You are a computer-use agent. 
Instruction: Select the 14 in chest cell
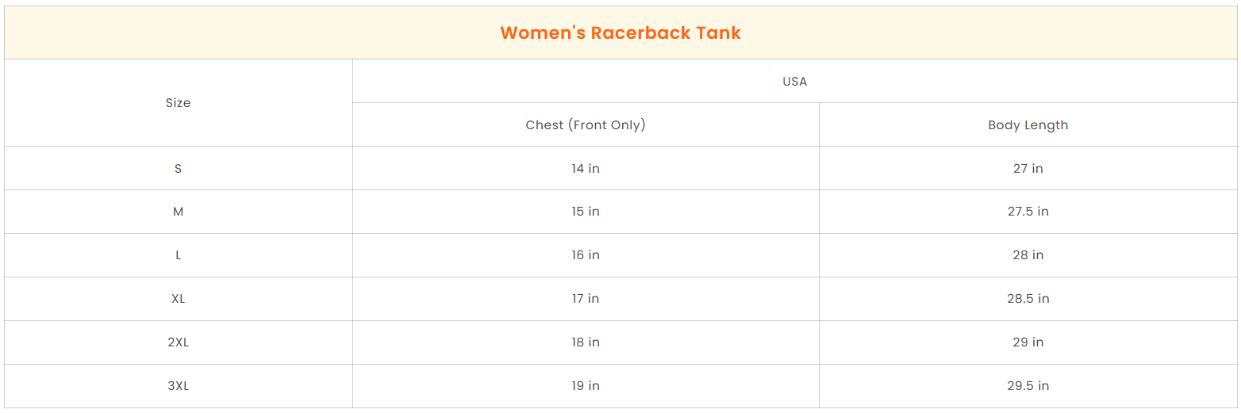[586, 168]
